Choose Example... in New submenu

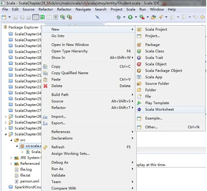170,118
